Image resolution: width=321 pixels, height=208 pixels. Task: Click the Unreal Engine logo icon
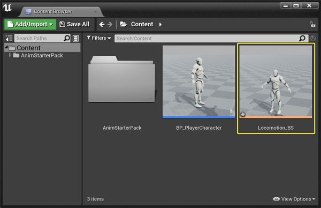pyautogui.click(x=7, y=8)
